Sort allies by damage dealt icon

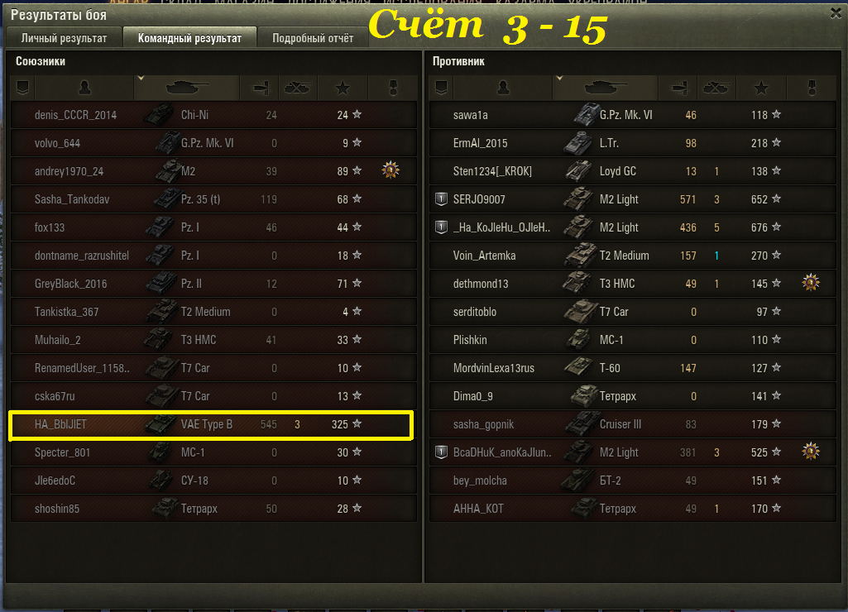[259, 88]
